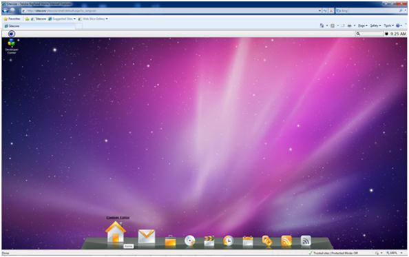Click the browser Home toolbar icon
Image resolution: width=409 pixels, height=257 pixels.
click(x=322, y=25)
